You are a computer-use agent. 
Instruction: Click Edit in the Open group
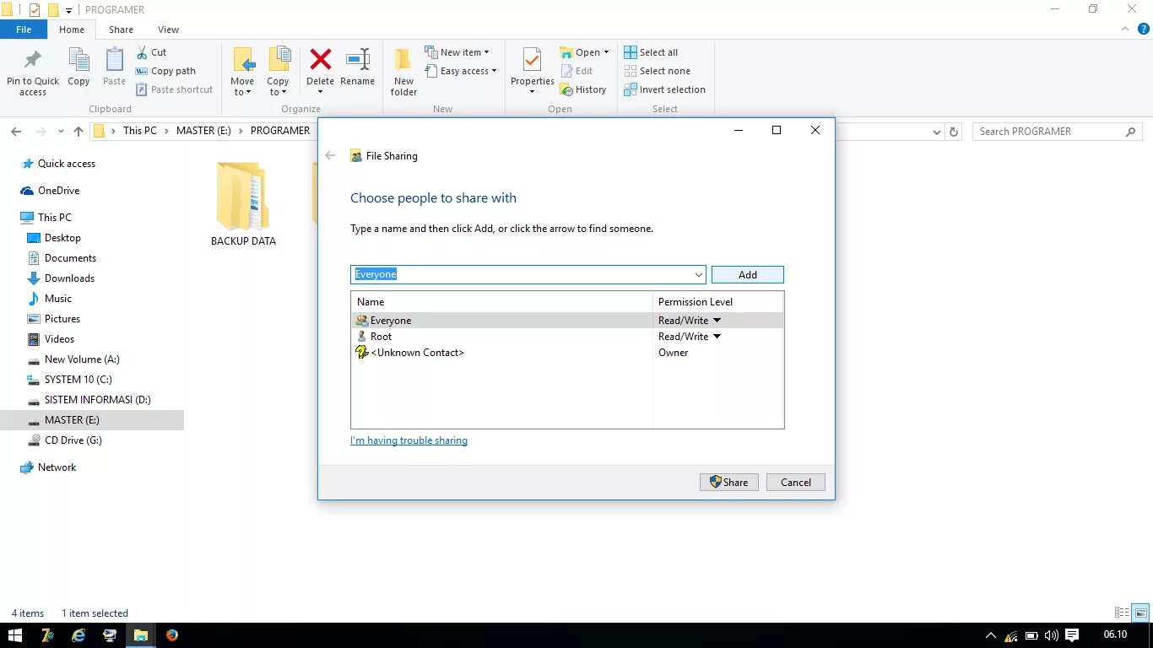576,71
